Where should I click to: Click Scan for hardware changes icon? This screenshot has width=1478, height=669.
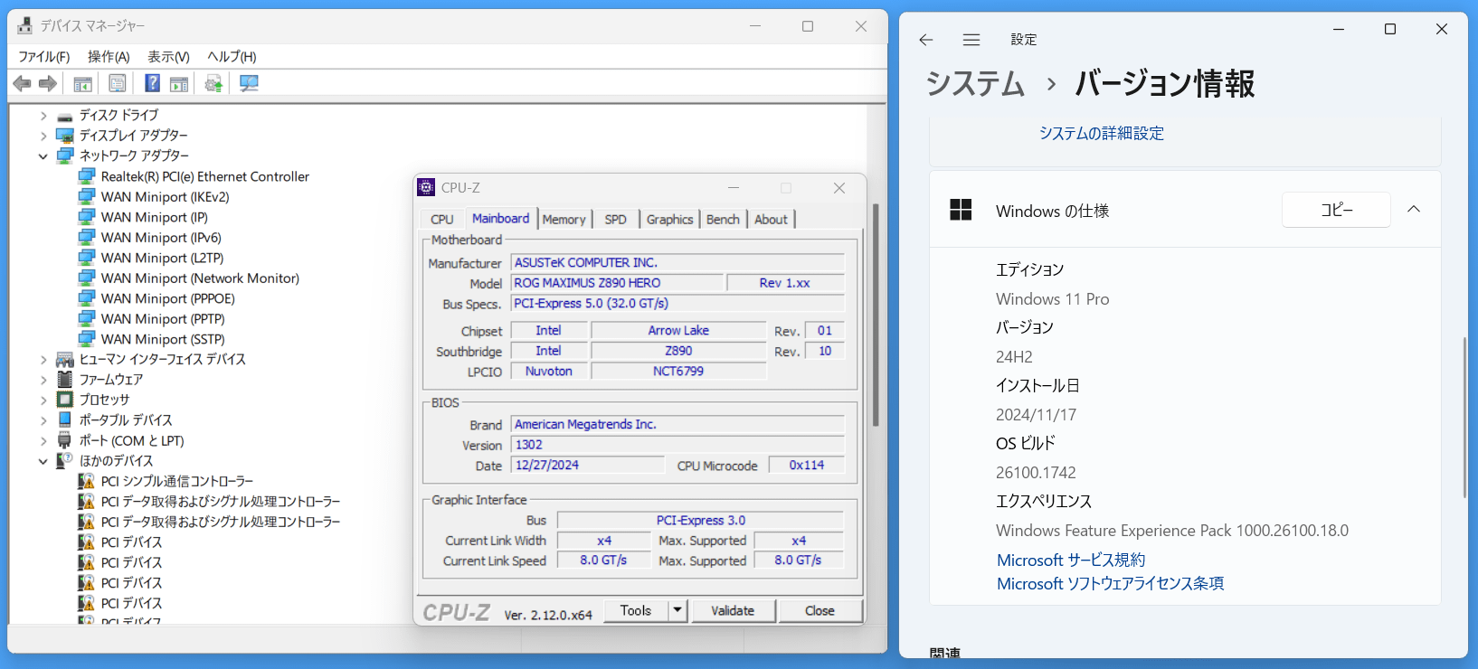click(x=249, y=84)
